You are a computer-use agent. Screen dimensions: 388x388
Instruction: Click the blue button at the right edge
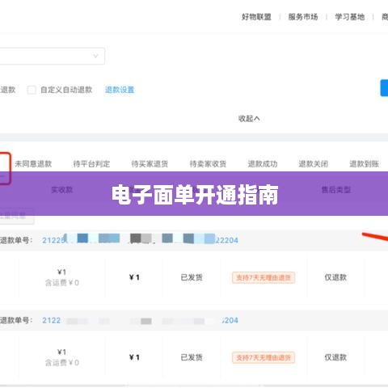coord(384,88)
